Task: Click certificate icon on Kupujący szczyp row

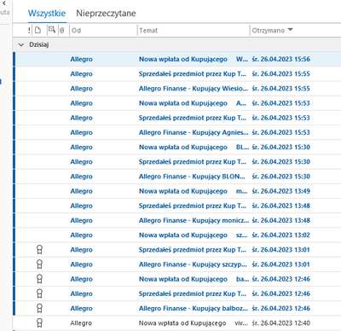Action: click(39, 264)
